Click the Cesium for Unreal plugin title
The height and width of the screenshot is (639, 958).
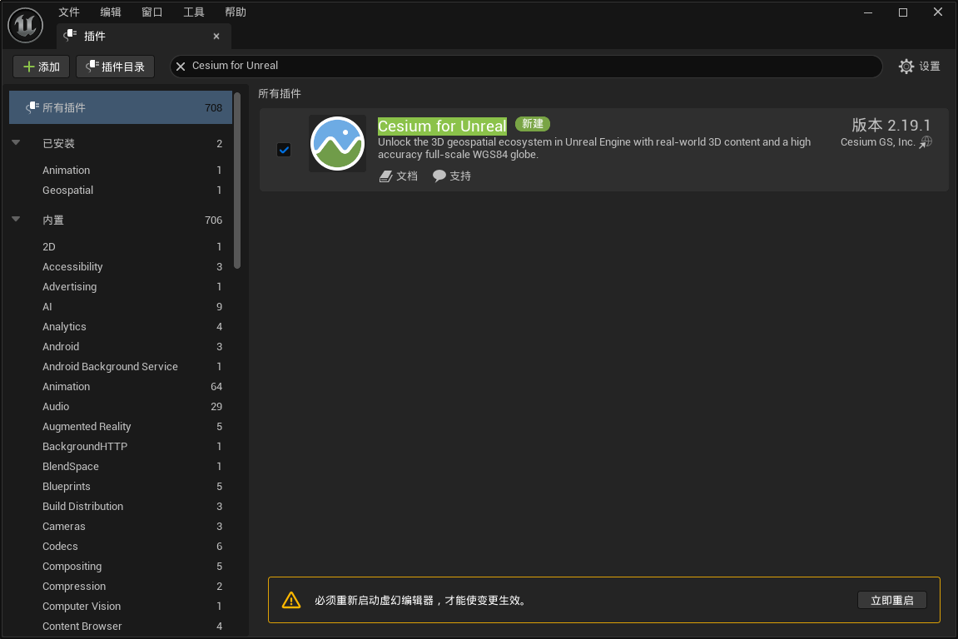[442, 126]
